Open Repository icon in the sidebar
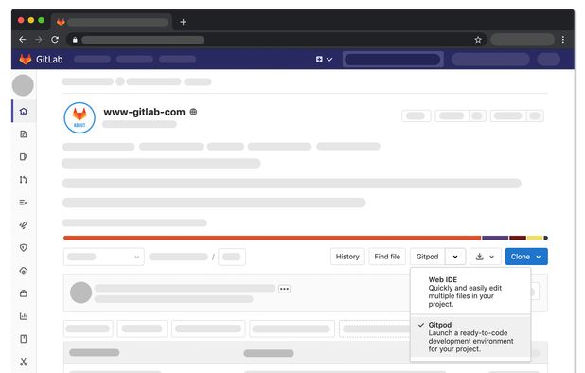The width and height of the screenshot is (585, 373). pyautogui.click(x=24, y=133)
